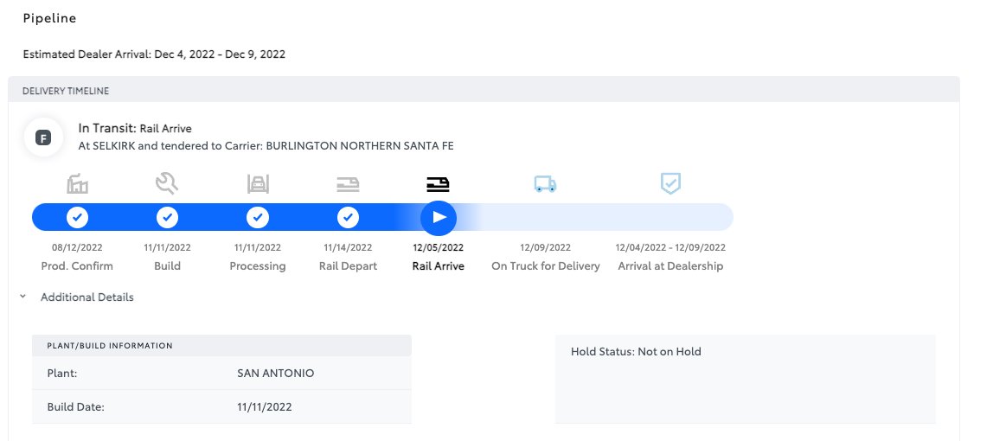Click the Pipeline heading
The width and height of the screenshot is (993, 441).
49,18
